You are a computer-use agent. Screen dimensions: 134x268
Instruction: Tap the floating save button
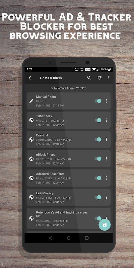(x=105, y=225)
